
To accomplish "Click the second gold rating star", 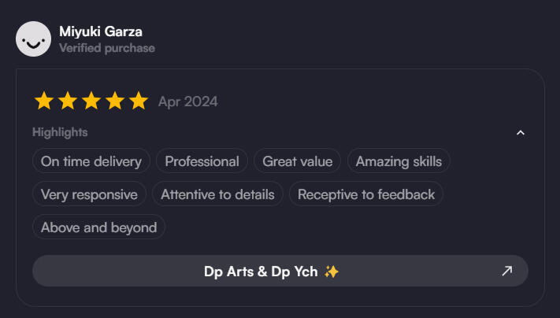I will [68, 101].
